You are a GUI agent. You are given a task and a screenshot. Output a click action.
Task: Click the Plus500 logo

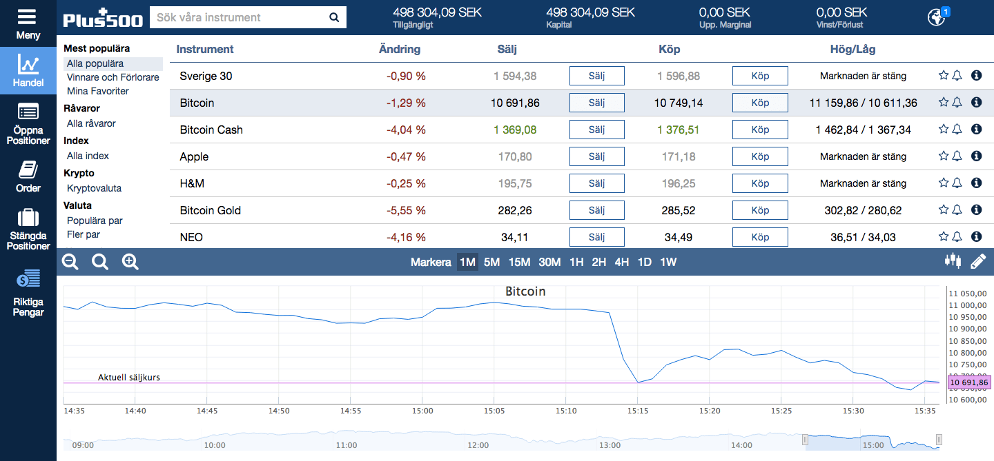[x=103, y=18]
